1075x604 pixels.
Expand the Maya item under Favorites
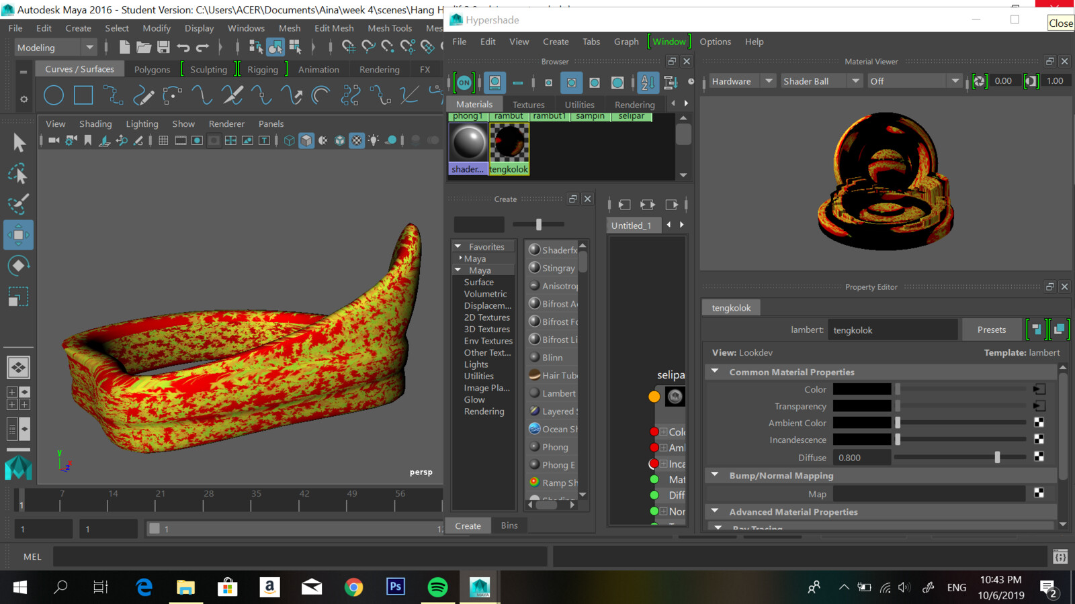coord(460,258)
